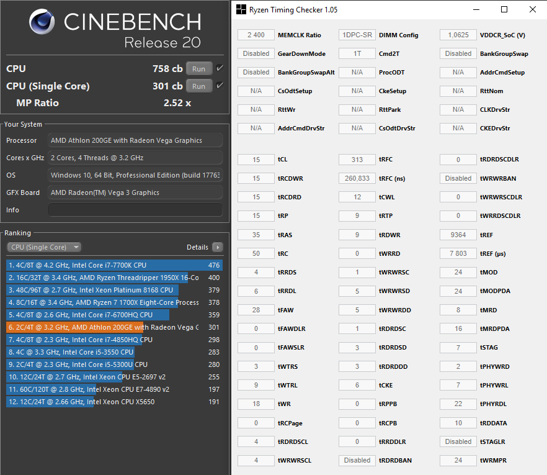Click the tMRDPDA value 16
547x475 pixels.
click(x=458, y=328)
